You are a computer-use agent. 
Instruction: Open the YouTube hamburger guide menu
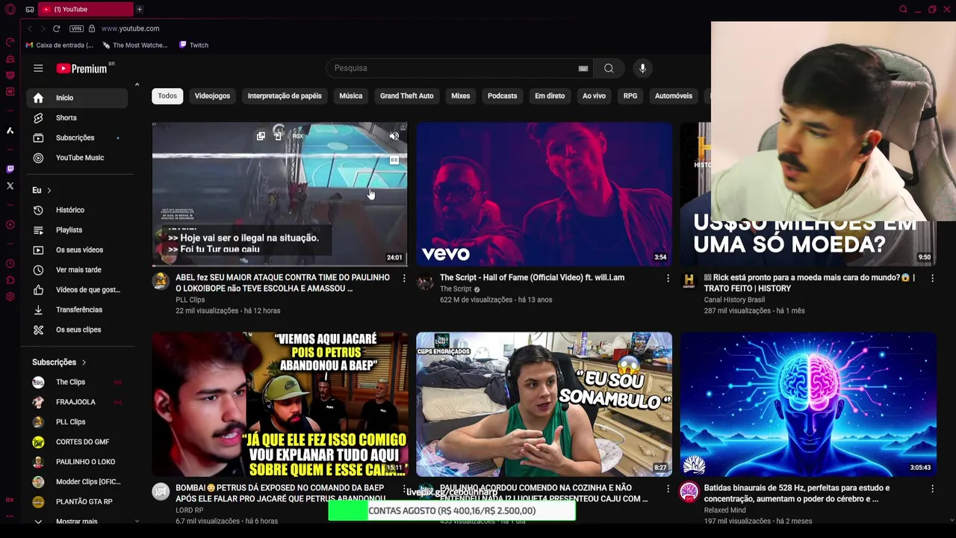pos(38,68)
